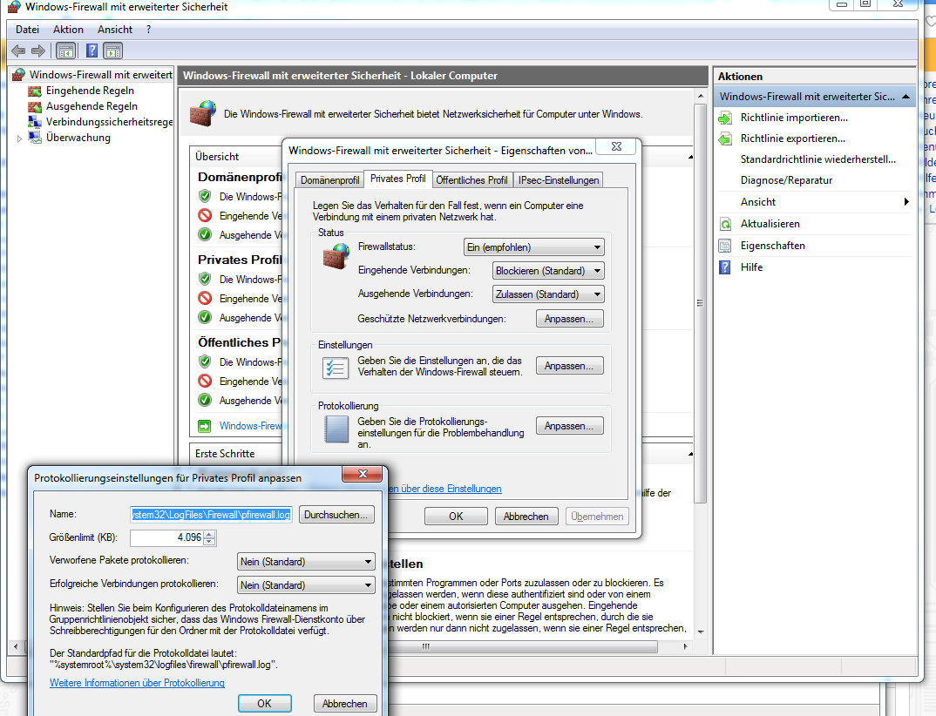
Task: Click the center pane vertical scrollbar thumb
Action: [700, 303]
